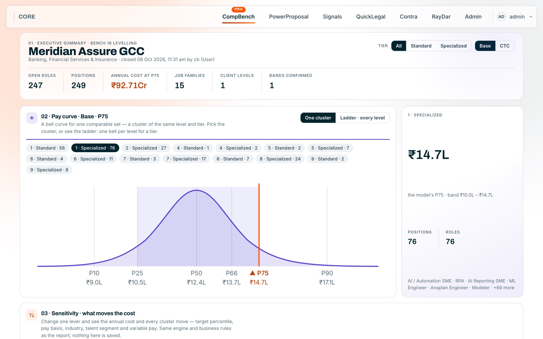543x339 pixels.
Task: Click the +68 more roles text
Action: pos(504,288)
